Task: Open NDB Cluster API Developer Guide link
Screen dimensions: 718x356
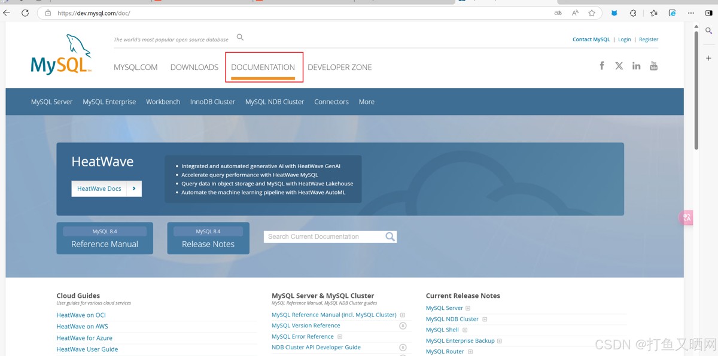Action: click(316, 348)
